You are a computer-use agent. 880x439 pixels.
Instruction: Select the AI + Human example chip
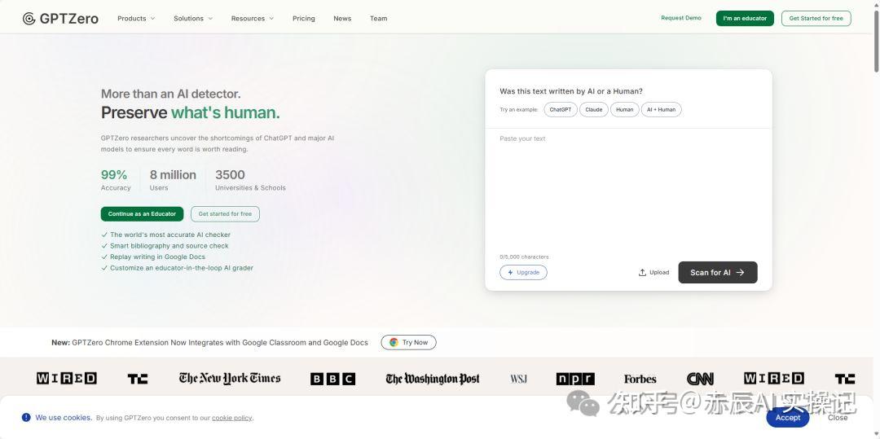661,109
